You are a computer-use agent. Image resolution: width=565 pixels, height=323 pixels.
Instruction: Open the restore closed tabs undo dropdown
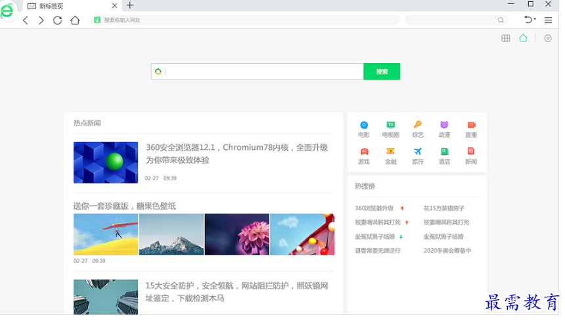(530, 20)
